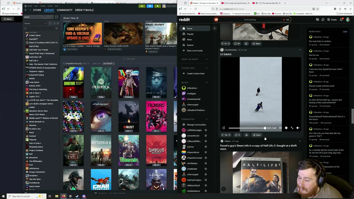Viewport: 354px width, 199px height.
Task: Open Steam icon in Windows taskbar
Action: point(77,196)
